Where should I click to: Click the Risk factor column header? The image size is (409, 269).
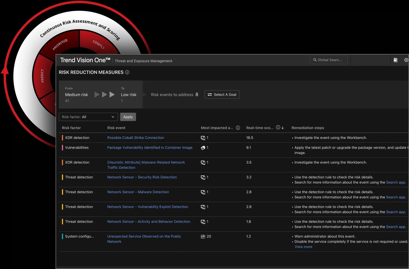(71, 128)
